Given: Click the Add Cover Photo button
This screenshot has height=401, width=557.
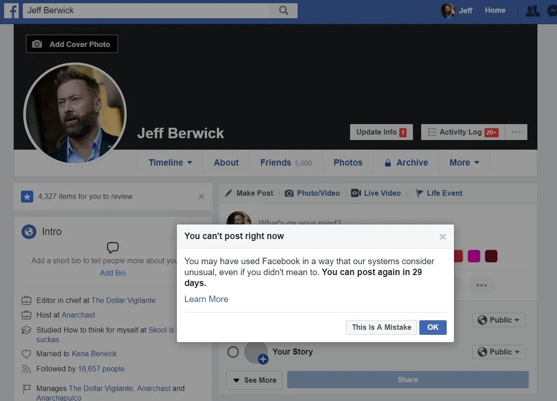Looking at the screenshot, I should 72,44.
